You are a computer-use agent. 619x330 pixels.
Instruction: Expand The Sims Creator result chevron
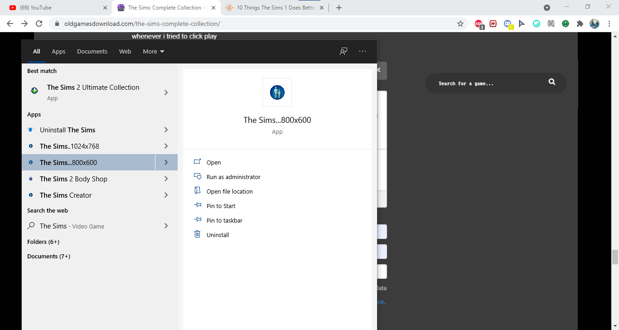tap(166, 195)
